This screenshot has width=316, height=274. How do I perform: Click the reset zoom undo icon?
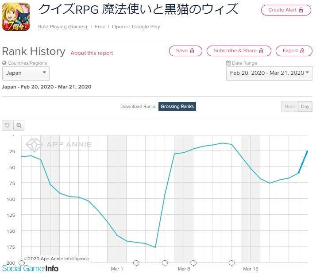pos(7,125)
